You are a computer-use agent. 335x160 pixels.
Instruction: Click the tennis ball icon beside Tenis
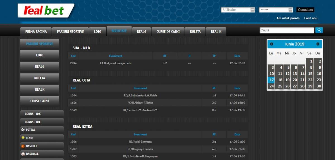23,138
